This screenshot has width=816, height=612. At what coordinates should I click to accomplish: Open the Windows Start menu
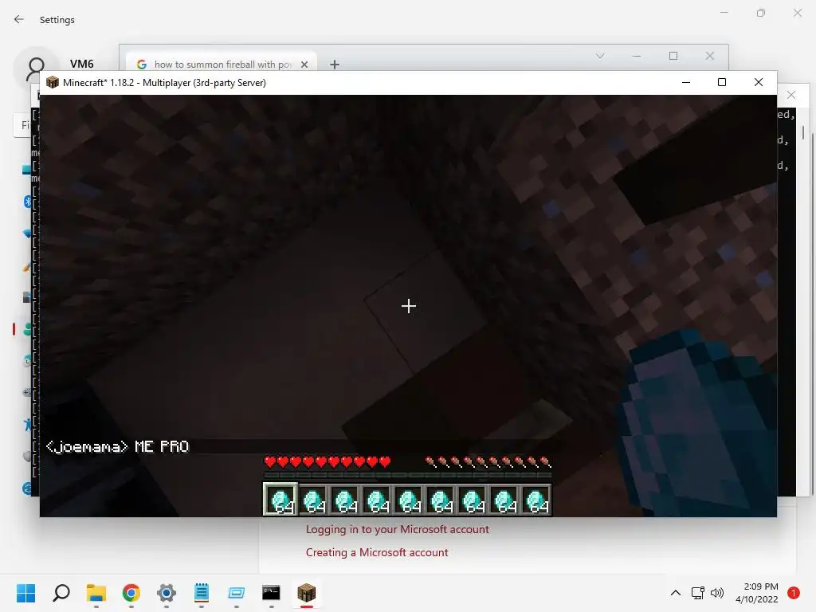(26, 593)
